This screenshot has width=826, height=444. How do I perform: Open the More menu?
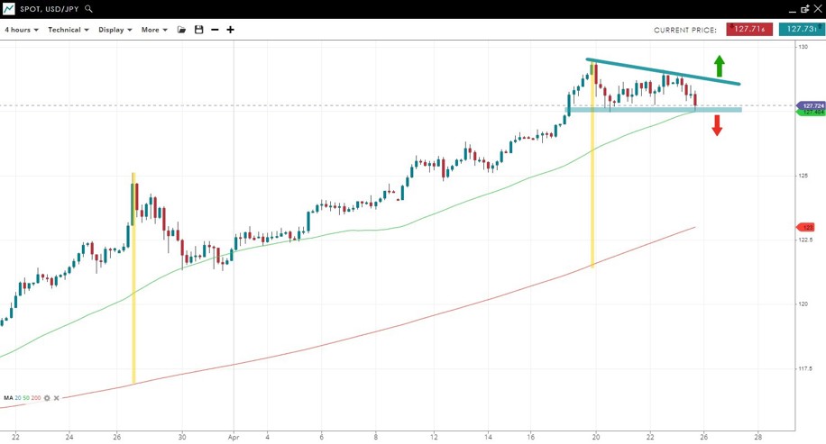pos(154,30)
